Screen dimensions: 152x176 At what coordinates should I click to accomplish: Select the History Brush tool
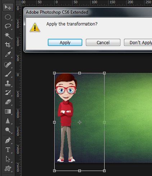tap(8, 93)
